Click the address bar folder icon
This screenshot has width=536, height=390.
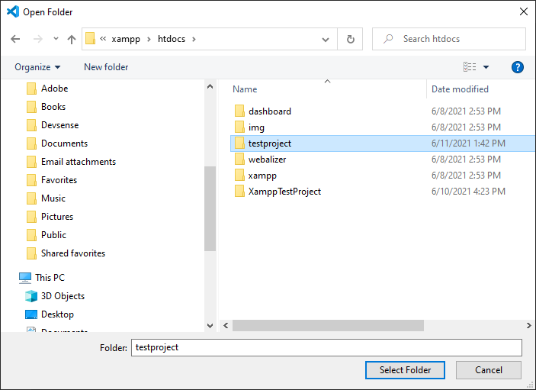(x=90, y=39)
